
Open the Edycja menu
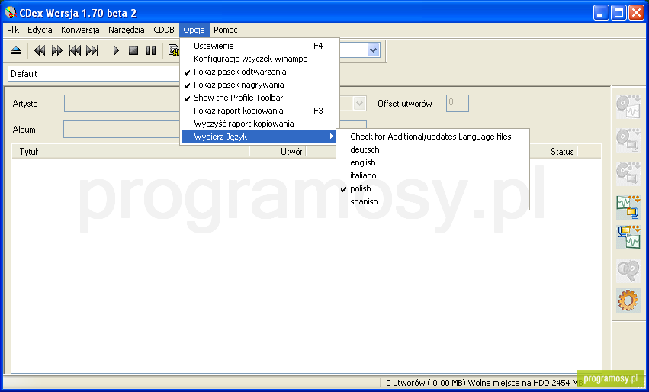[40, 30]
